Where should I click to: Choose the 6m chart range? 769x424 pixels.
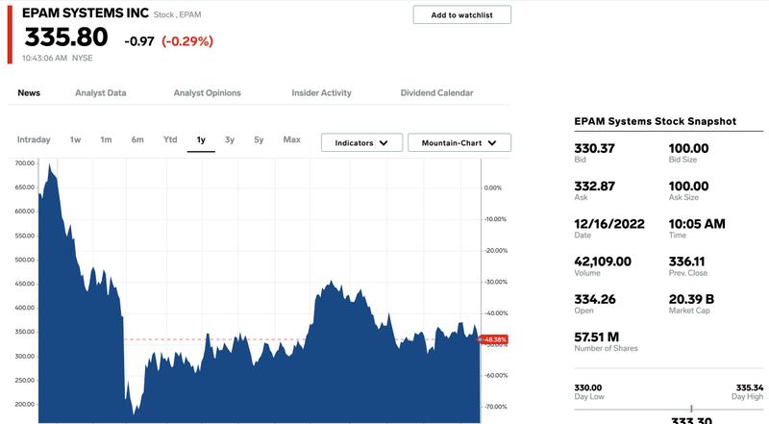coord(137,139)
